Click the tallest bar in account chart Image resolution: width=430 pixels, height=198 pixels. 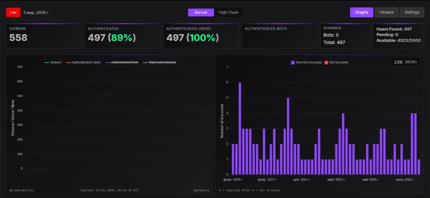point(240,128)
